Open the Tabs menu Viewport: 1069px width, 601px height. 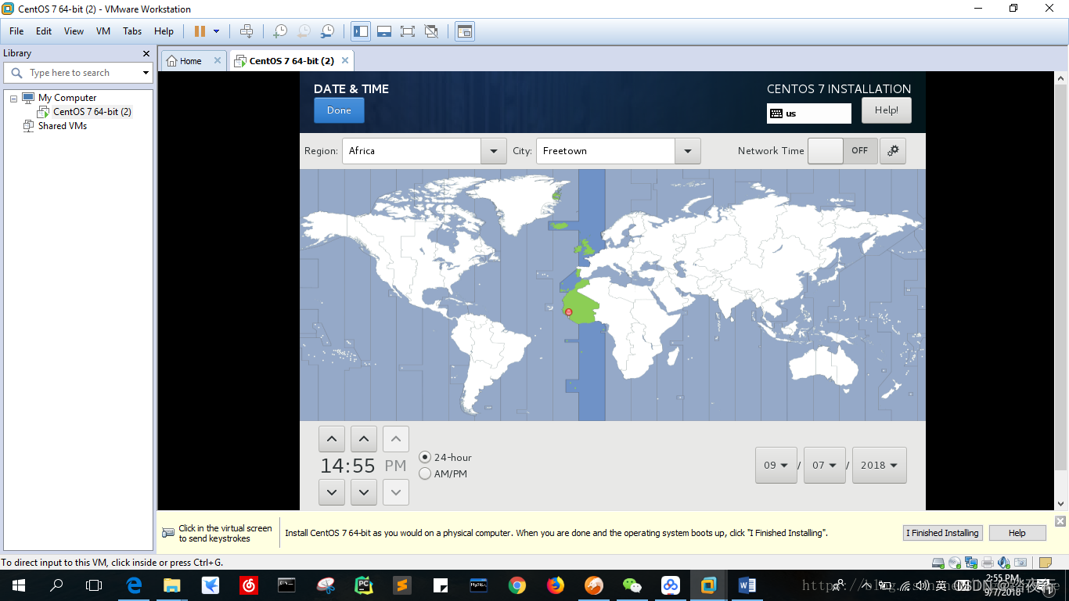[132, 31]
